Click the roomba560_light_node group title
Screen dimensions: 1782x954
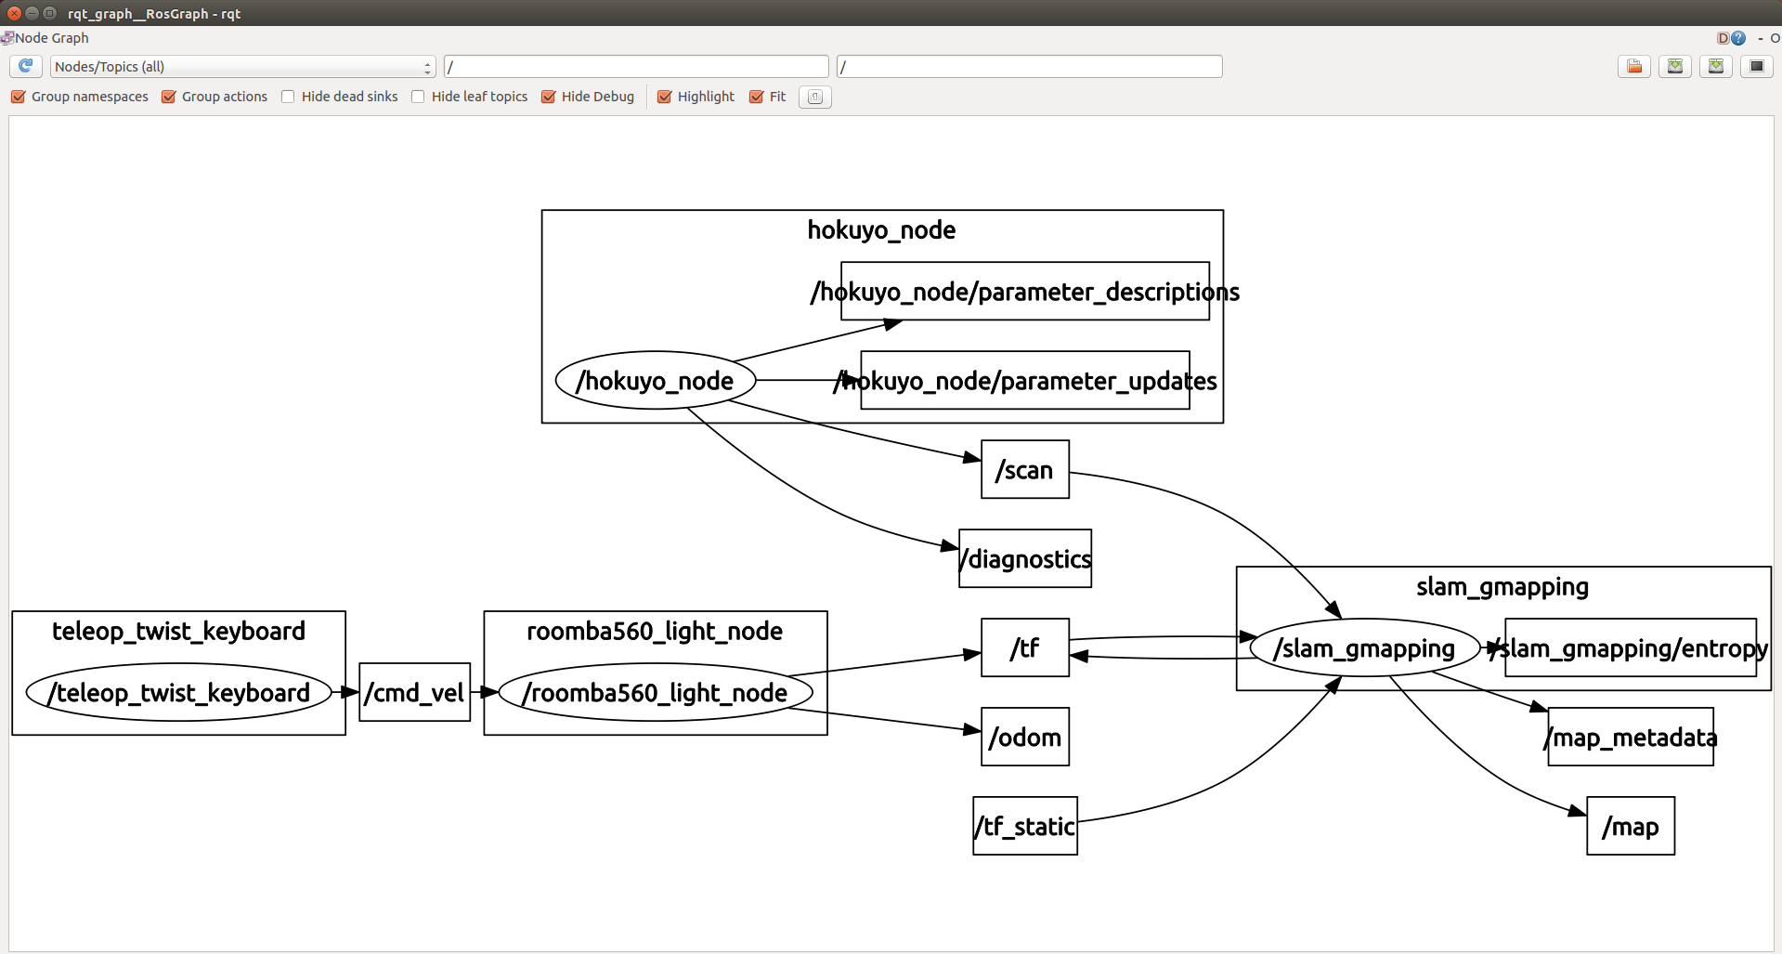pyautogui.click(x=655, y=632)
